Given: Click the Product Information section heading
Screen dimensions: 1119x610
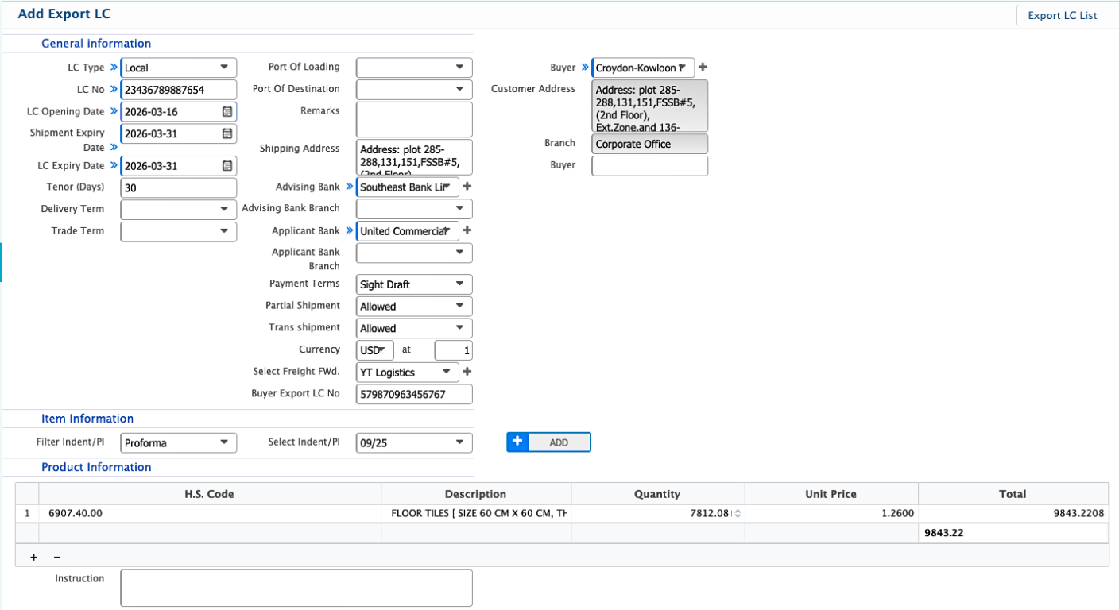Looking at the screenshot, I should pyautogui.click(x=96, y=467).
